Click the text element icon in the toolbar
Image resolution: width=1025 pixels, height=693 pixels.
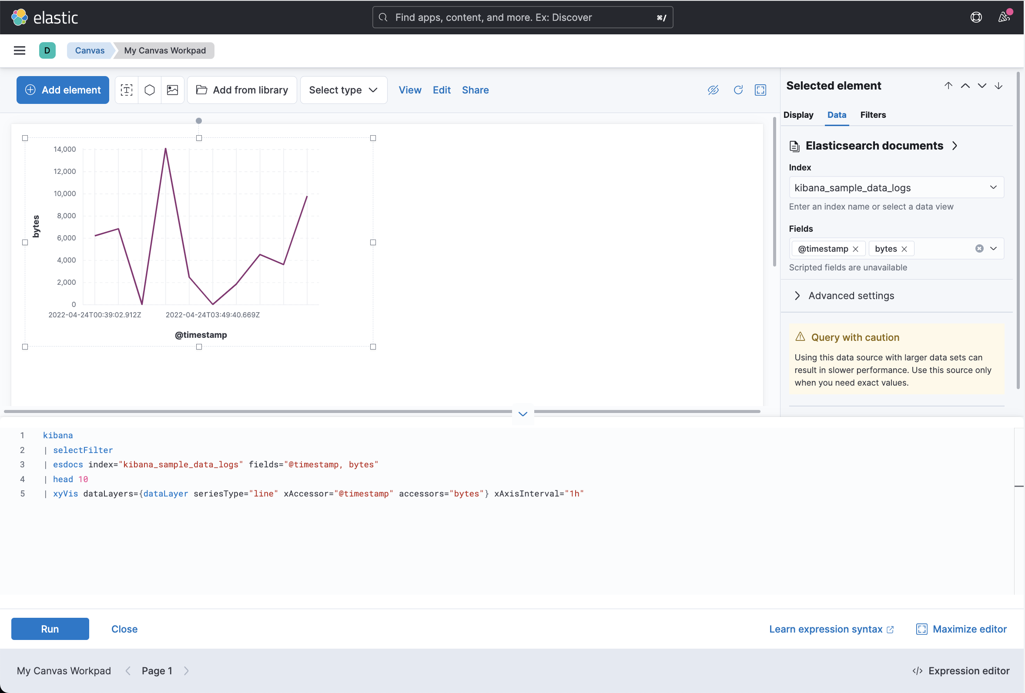coord(127,90)
